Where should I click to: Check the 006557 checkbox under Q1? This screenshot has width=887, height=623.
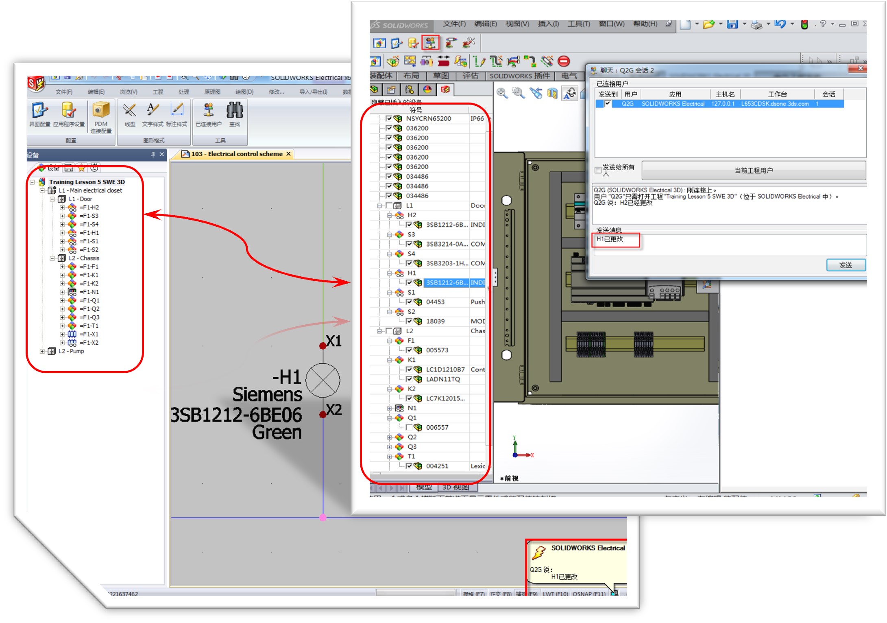click(x=409, y=427)
